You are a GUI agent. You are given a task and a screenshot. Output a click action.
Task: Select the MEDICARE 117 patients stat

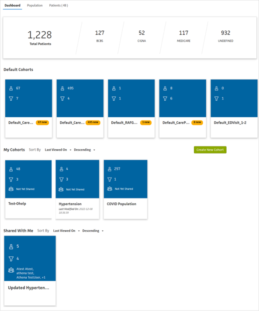(x=183, y=36)
